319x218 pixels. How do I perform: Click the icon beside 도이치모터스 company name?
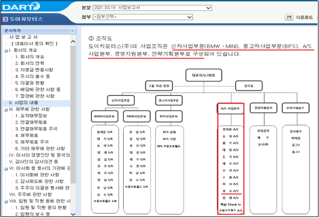(5, 19)
